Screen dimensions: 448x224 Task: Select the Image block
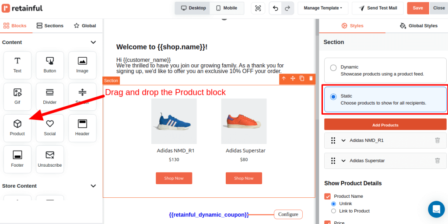(x=82, y=65)
